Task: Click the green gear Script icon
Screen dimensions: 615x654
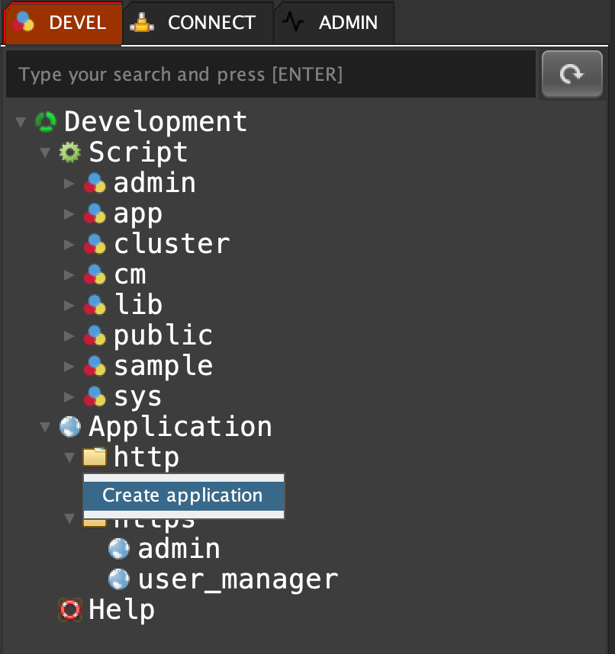Action: pos(70,152)
